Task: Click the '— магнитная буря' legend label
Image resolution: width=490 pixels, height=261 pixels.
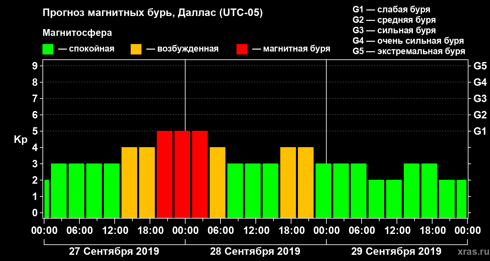Action: pyautogui.click(x=291, y=49)
